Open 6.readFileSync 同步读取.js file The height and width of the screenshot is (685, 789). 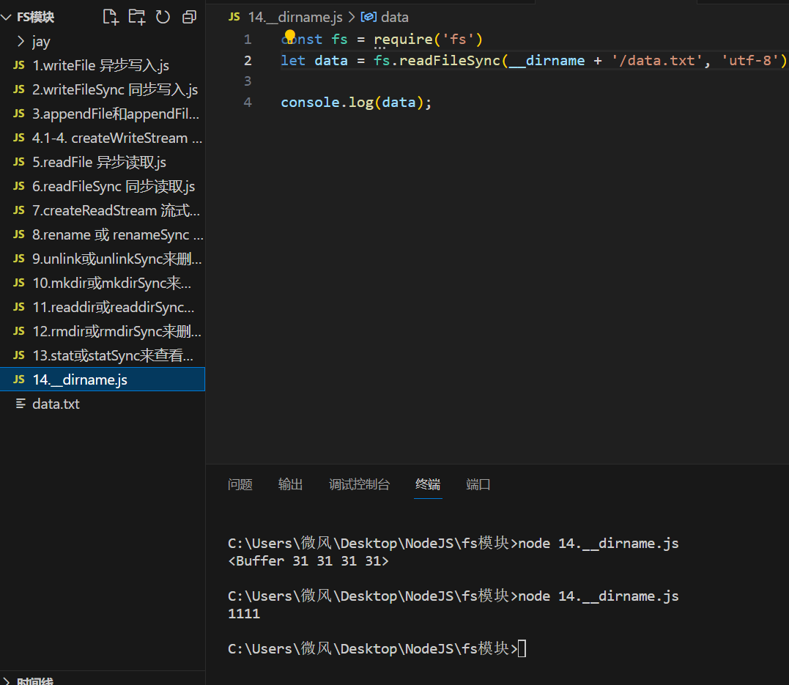tap(114, 186)
